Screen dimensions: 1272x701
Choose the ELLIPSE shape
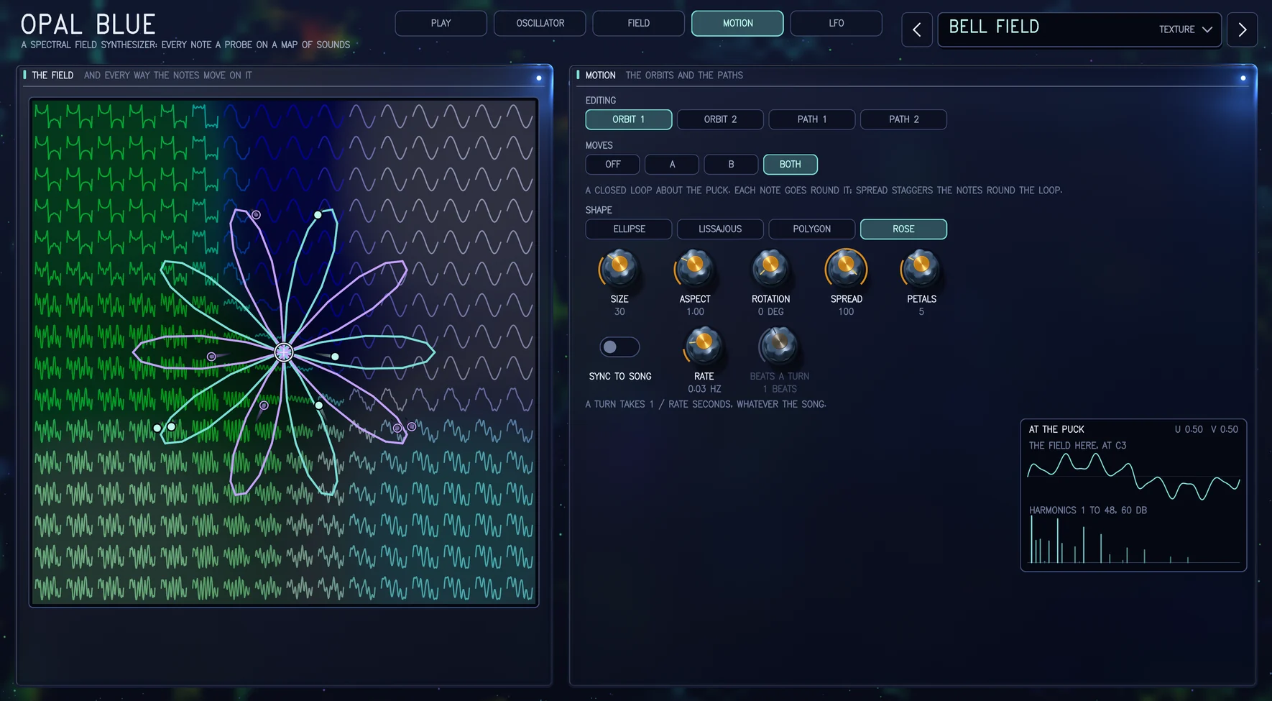tap(629, 229)
